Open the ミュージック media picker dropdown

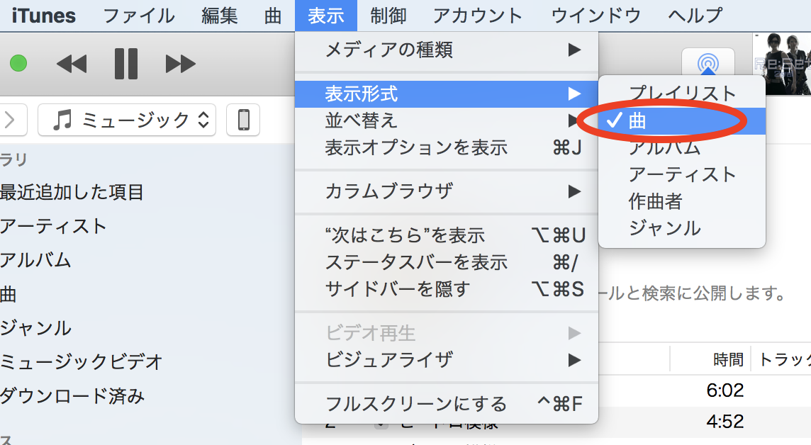point(127,120)
